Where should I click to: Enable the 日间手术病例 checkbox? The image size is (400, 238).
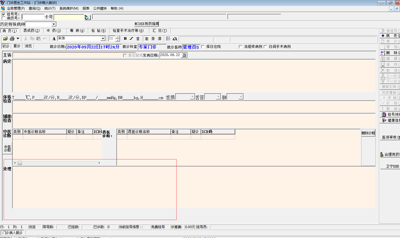pyautogui.click(x=265, y=47)
